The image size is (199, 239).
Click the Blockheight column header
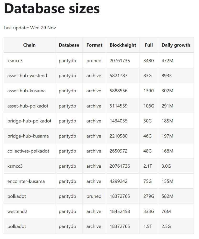(x=123, y=45)
